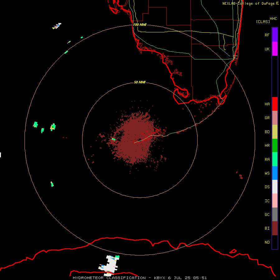Screen dimensions: 280x280
Task: Click the RA light green legend swatch
Action: (275, 159)
